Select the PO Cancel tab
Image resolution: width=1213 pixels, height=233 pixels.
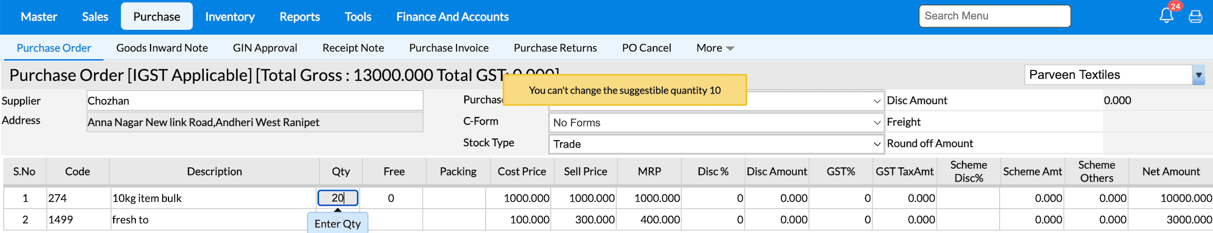(x=647, y=48)
